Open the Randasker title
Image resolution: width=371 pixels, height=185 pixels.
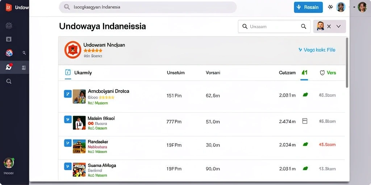point(98,142)
